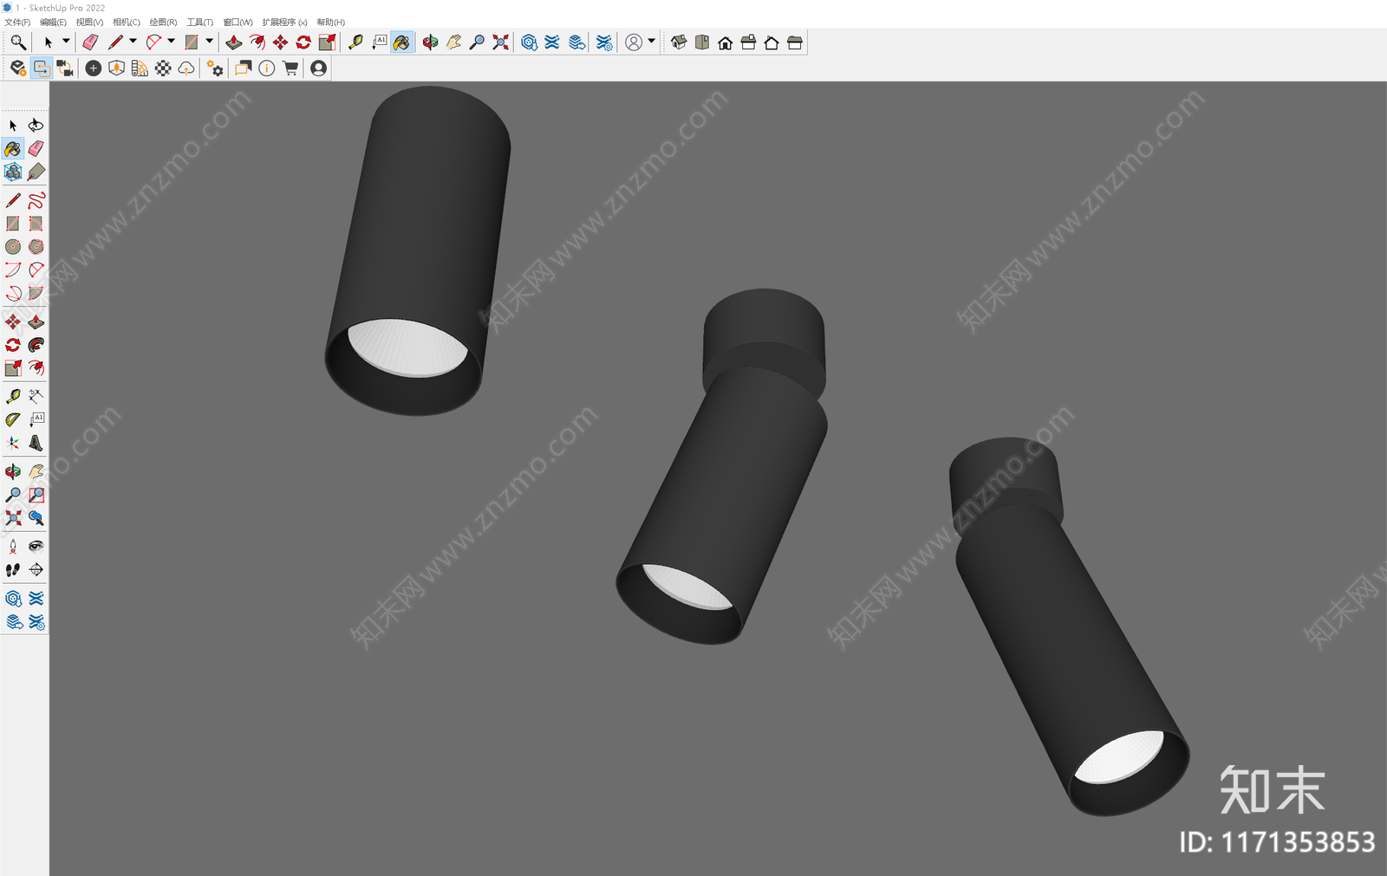Select the Pie arc tool
Screen dimensions: 1387x876
click(x=36, y=294)
